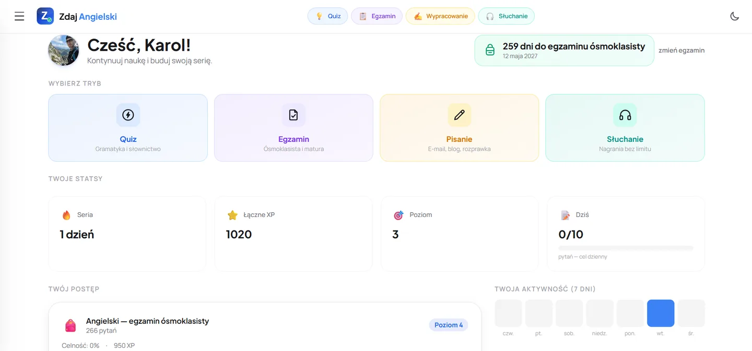Click the 1 dzień streak value
Screen dimensions: 752x351
point(77,235)
